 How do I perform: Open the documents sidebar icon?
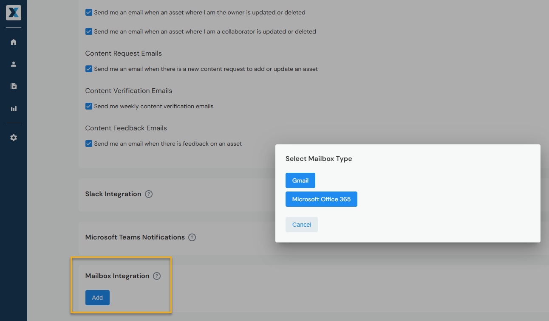coord(14,86)
